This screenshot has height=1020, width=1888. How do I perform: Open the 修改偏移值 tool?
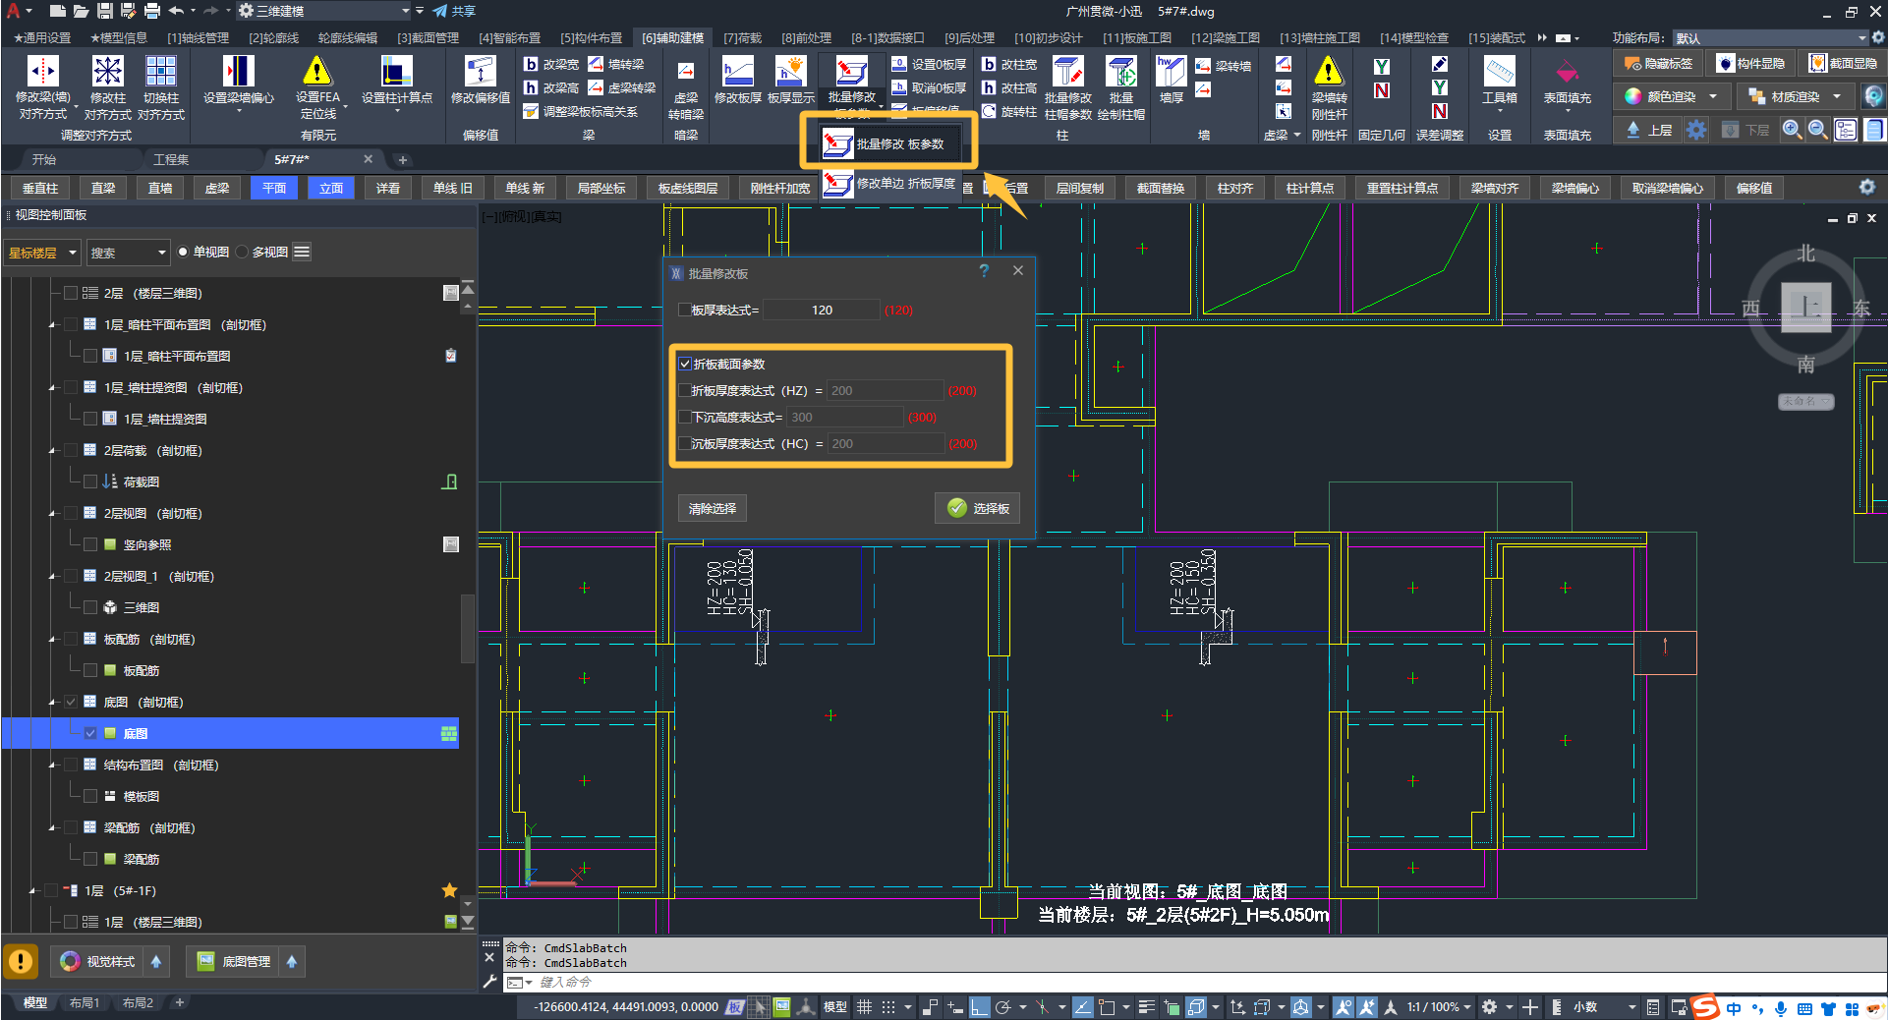pos(480,72)
